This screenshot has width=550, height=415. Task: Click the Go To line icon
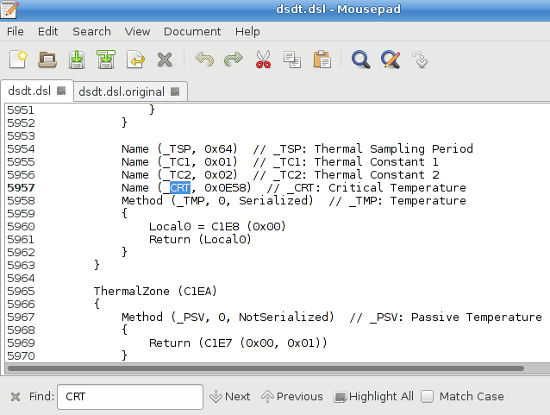pos(420,59)
